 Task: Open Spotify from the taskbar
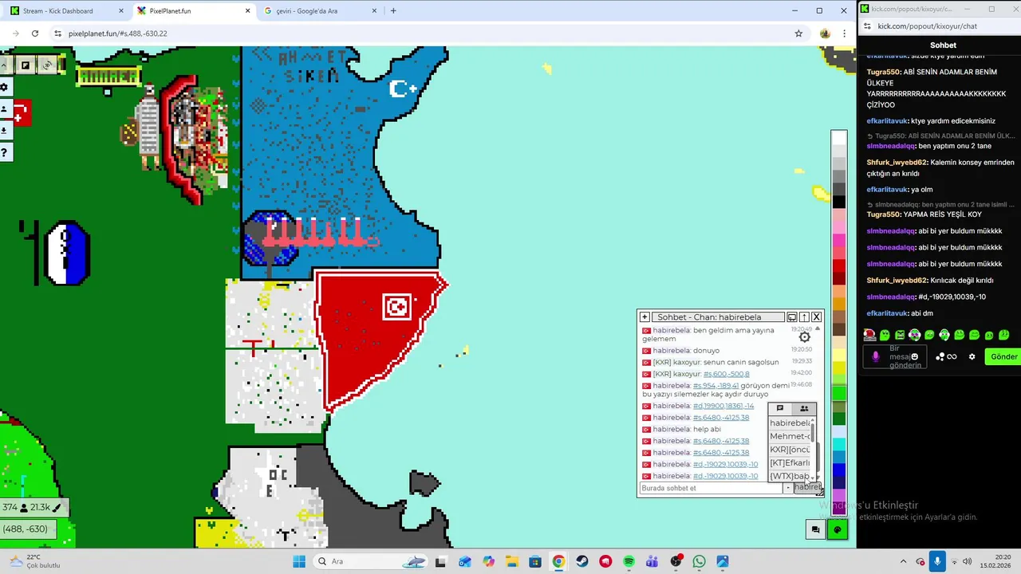(629, 561)
